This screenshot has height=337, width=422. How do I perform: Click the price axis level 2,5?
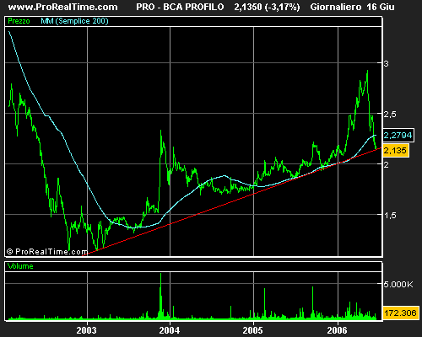(390, 115)
